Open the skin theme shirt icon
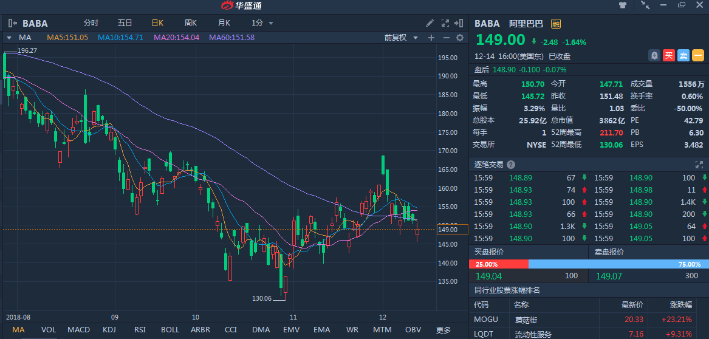 [623, 5]
